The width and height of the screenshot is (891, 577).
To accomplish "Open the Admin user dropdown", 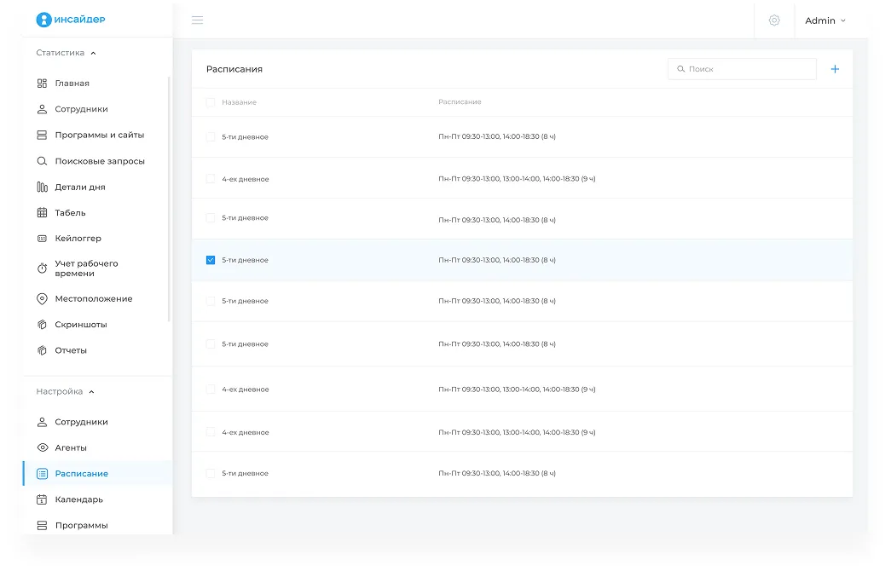I will pos(824,20).
